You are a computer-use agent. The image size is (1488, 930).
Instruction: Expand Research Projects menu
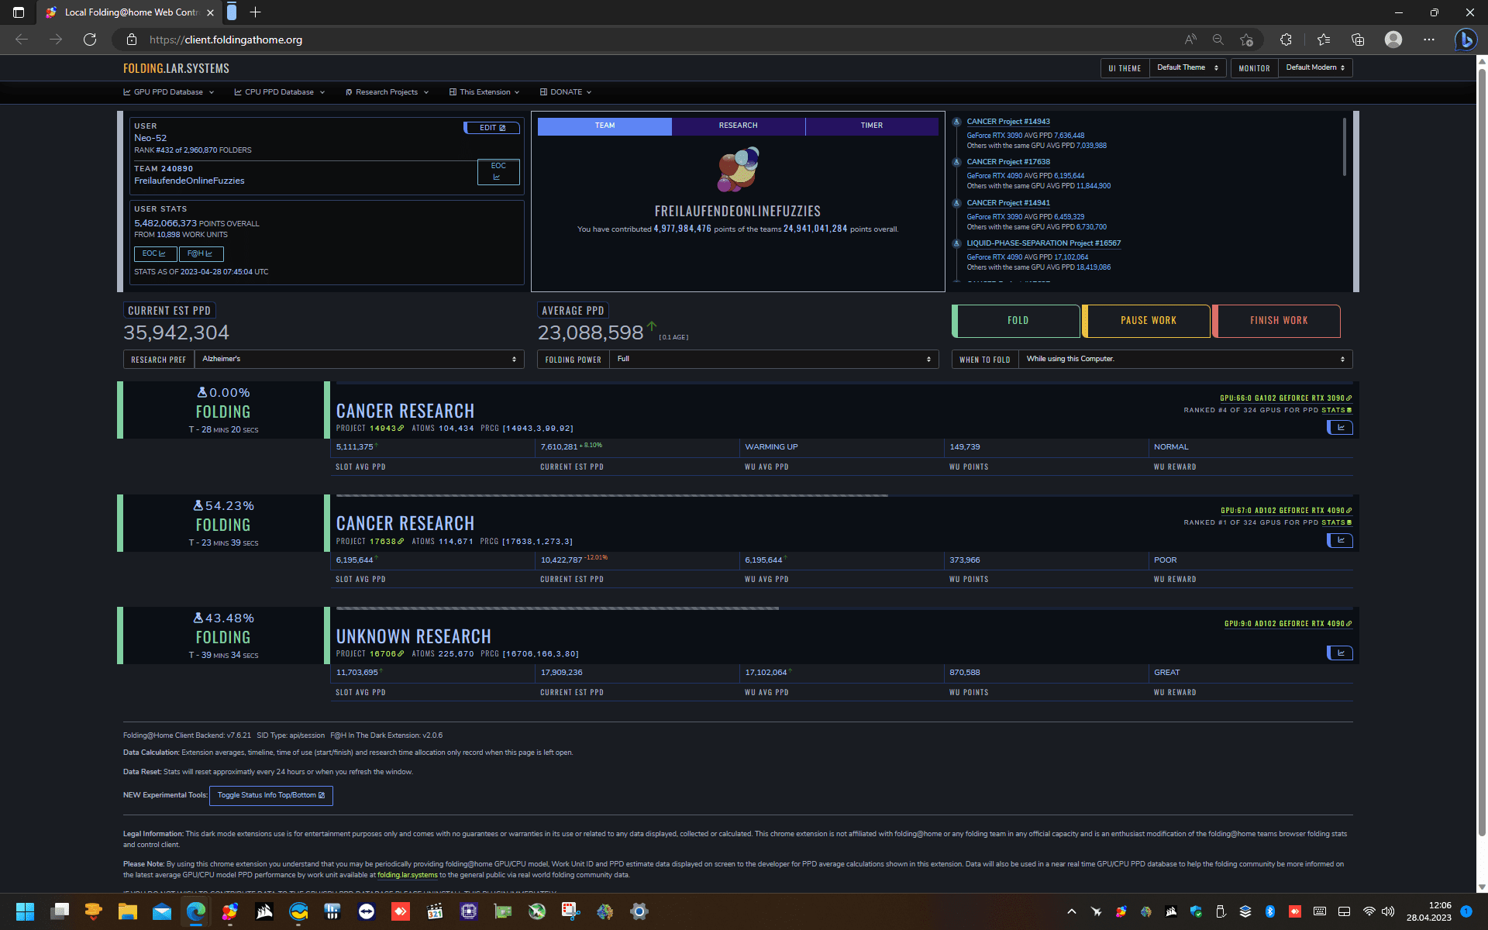[x=387, y=92]
